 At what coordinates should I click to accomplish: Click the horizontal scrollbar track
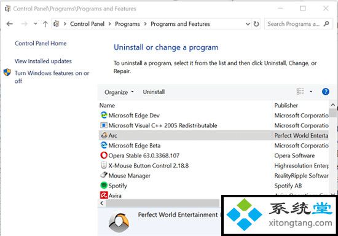[162, 203]
